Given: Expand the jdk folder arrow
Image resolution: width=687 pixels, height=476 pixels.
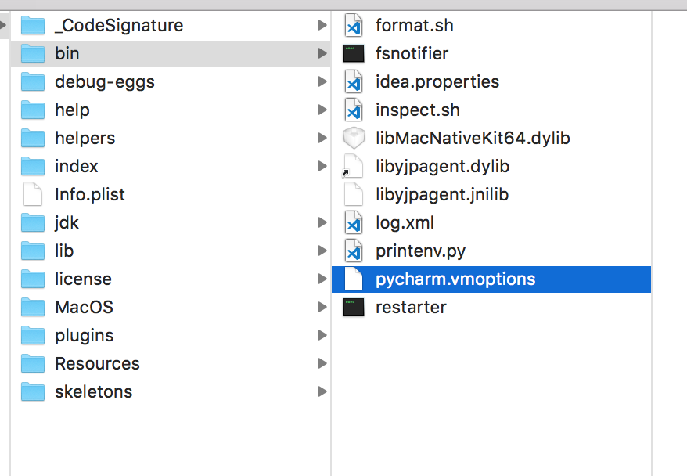Looking at the screenshot, I should [x=322, y=222].
